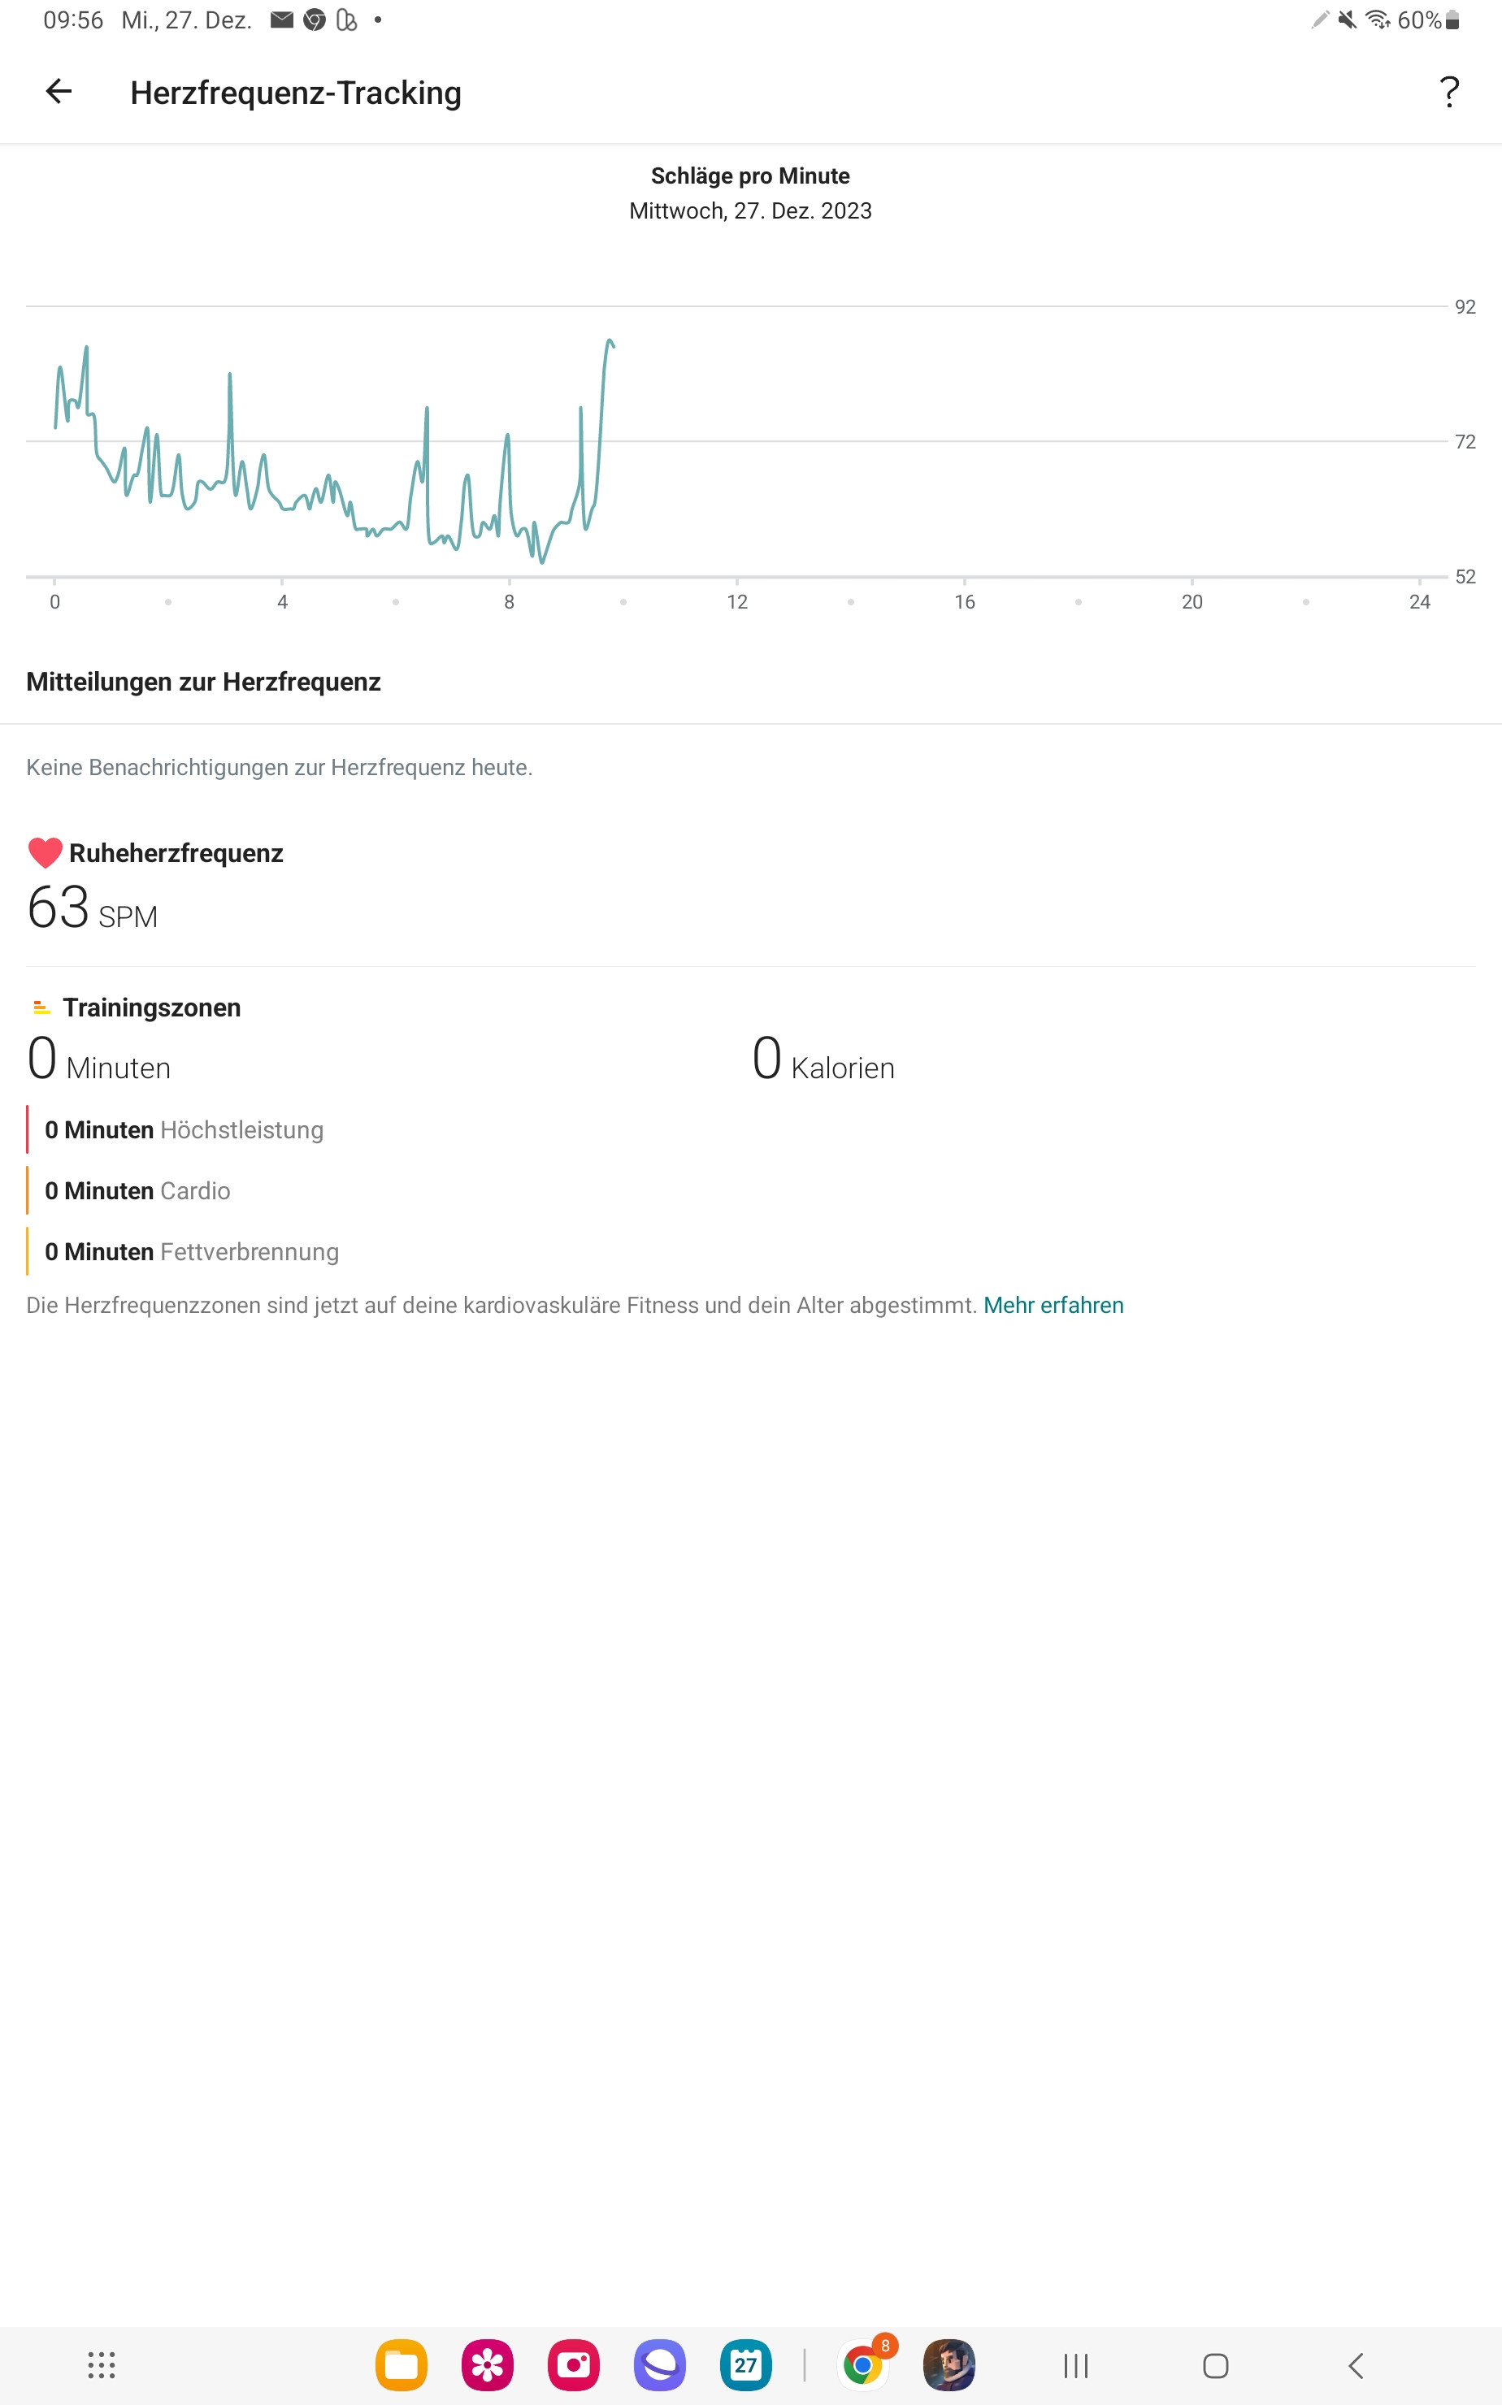Image resolution: width=1502 pixels, height=2405 pixels.
Task: Launch the yellow file manager app
Action: 402,2365
